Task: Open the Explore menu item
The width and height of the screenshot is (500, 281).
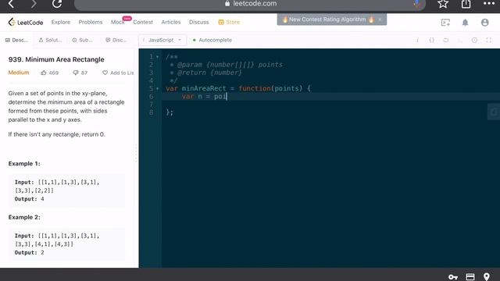Action: [61, 22]
